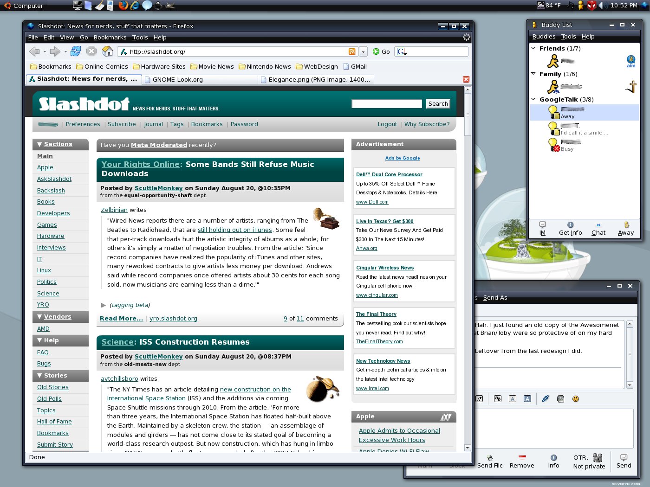
Task: Click the volume speaker icon in system tray
Action: (x=602, y=6)
